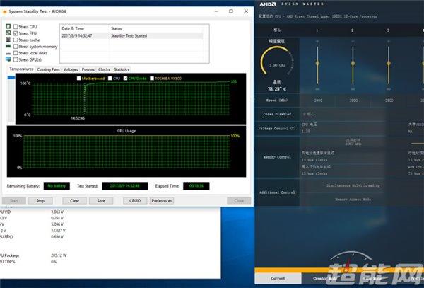Switch to the Powers tab

(88, 69)
